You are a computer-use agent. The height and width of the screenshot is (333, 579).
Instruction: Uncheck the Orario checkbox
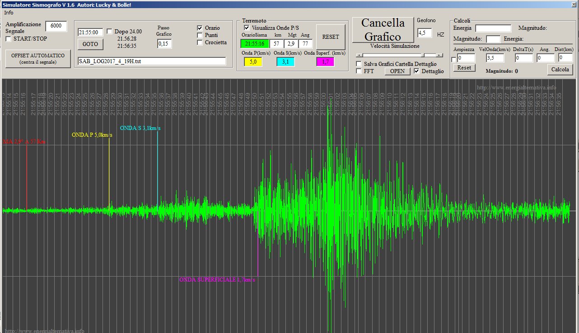(x=200, y=28)
